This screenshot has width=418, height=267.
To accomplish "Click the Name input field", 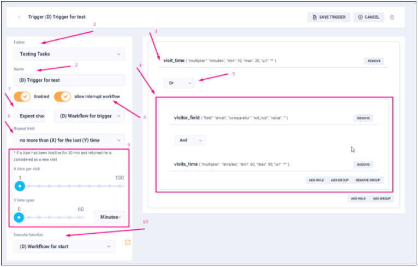I will 69,80.
